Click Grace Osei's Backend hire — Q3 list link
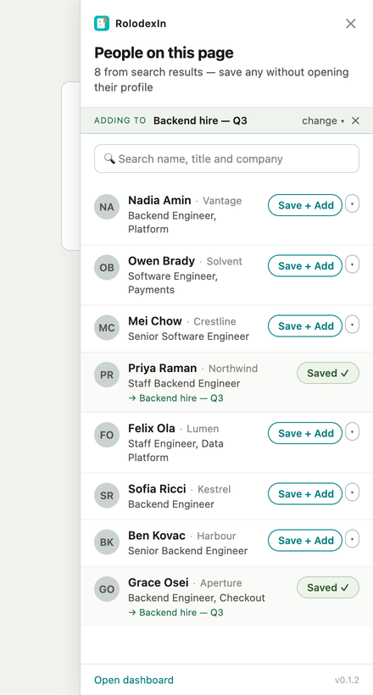The width and height of the screenshot is (373, 695). [x=175, y=613]
